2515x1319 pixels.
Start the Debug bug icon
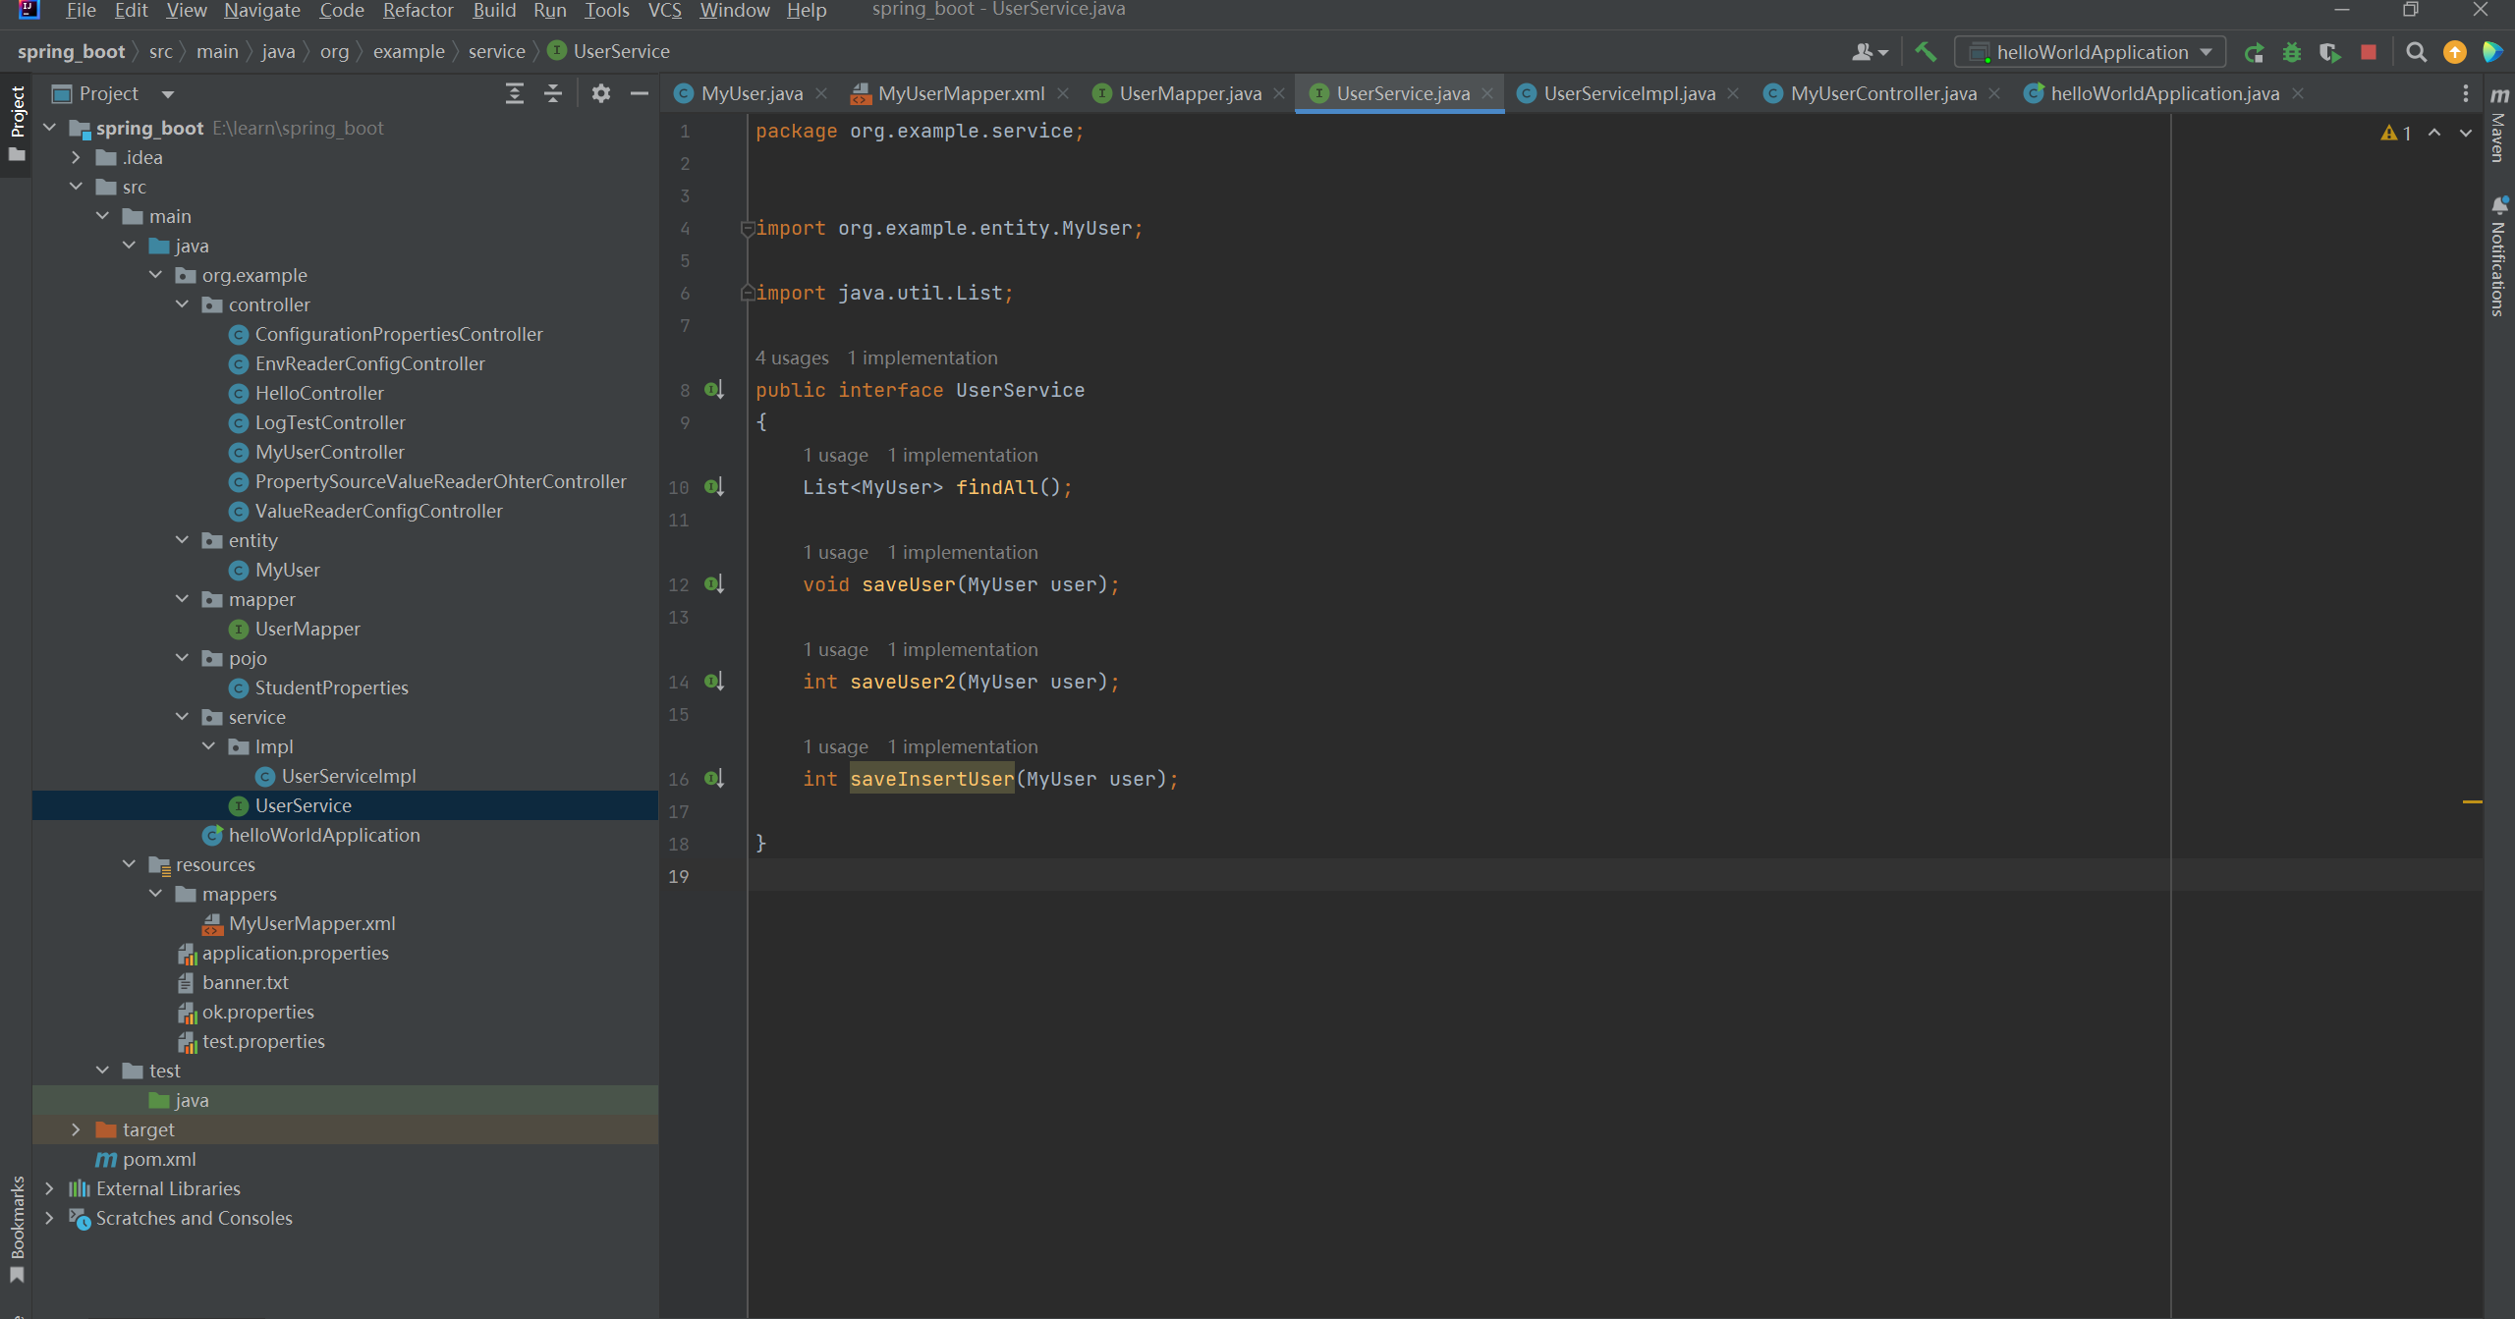pyautogui.click(x=2291, y=52)
